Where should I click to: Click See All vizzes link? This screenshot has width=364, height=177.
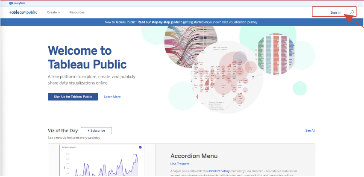(x=310, y=130)
